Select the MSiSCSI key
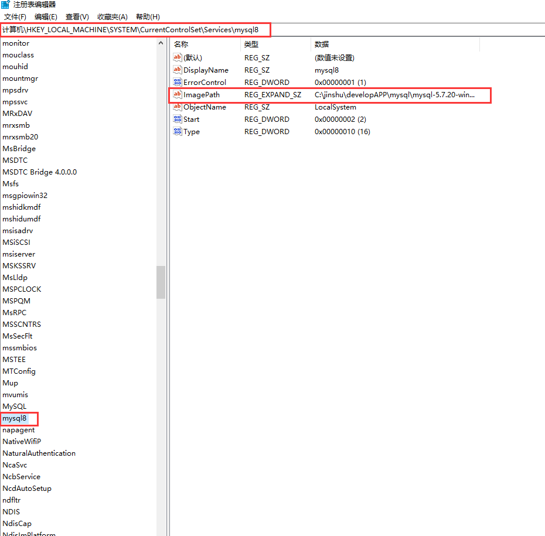The width and height of the screenshot is (545, 536). [16, 242]
